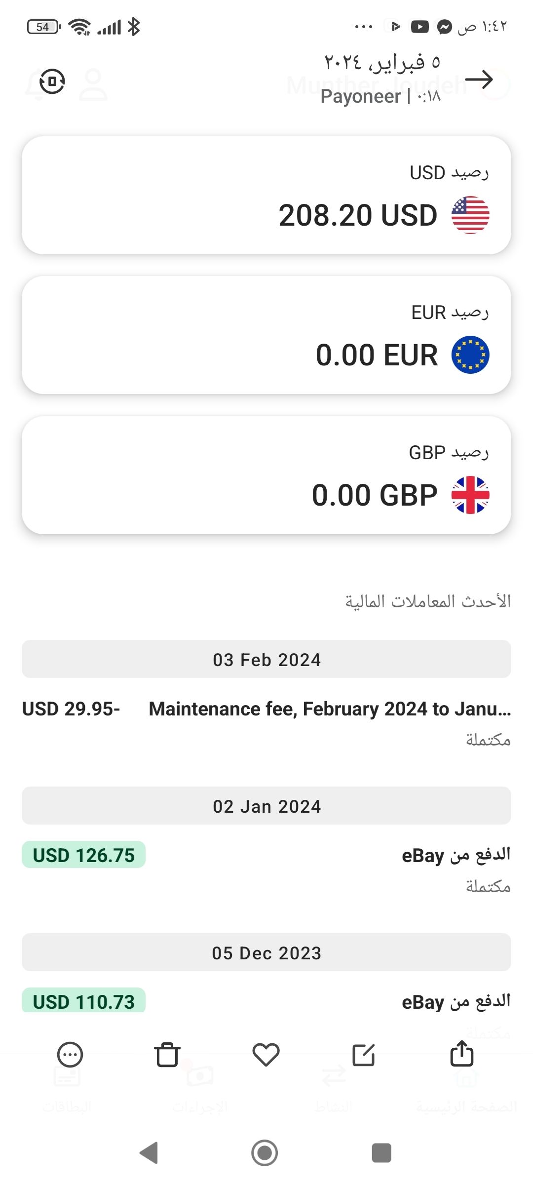Open the USD 126.75 eBay payment
Viewport: 533px width, 1185px height.
coord(266,868)
